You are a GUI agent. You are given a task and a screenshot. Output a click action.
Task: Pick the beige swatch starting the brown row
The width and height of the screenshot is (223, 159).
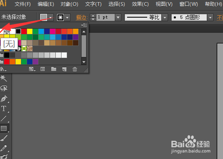click(x=24, y=43)
